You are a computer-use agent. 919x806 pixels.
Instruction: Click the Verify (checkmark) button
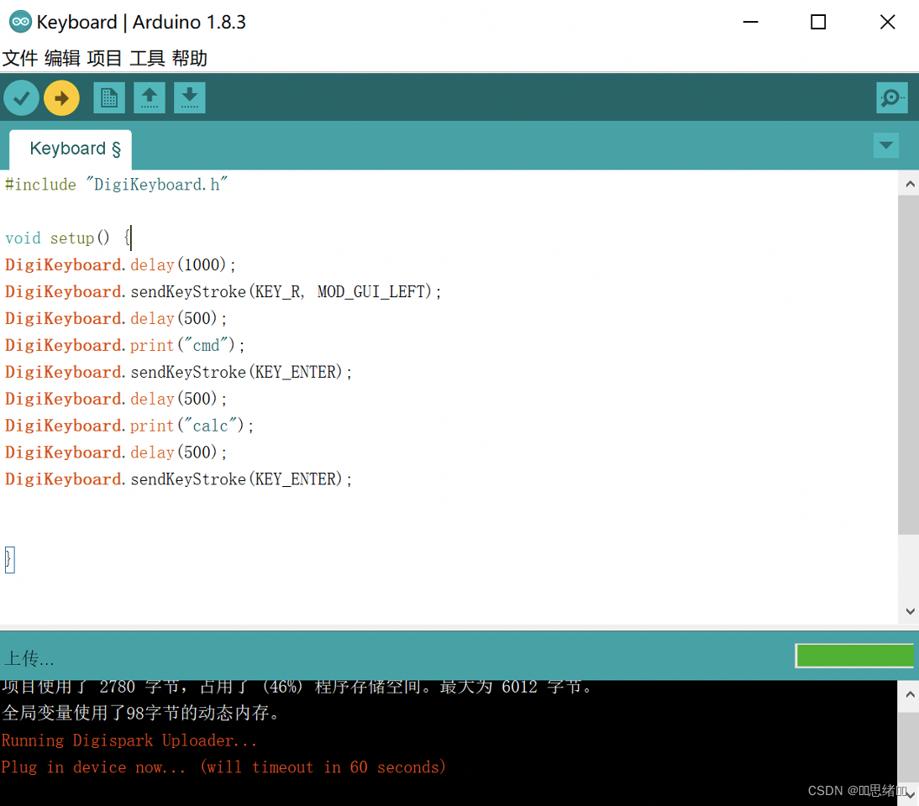22,98
